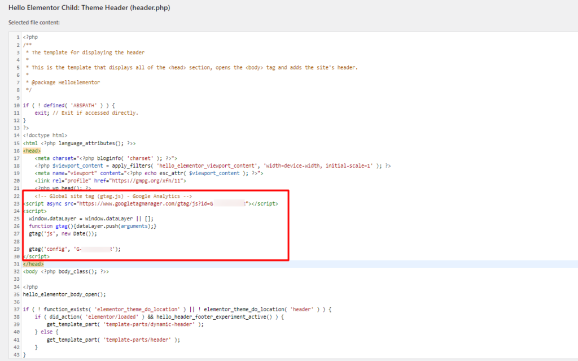Screen dimensions: 578x361
Task: Click the '<?php' tag on line 34
Action: tap(30, 287)
